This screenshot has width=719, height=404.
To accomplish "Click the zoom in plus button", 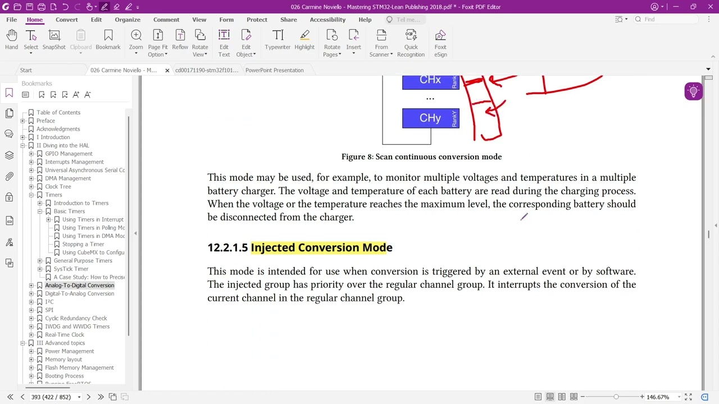I will [x=642, y=397].
